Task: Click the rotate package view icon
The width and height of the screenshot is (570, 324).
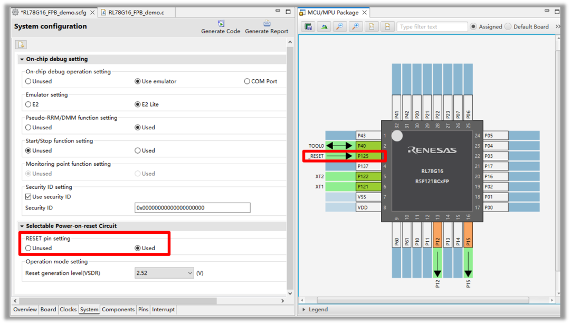Action: pyautogui.click(x=324, y=26)
